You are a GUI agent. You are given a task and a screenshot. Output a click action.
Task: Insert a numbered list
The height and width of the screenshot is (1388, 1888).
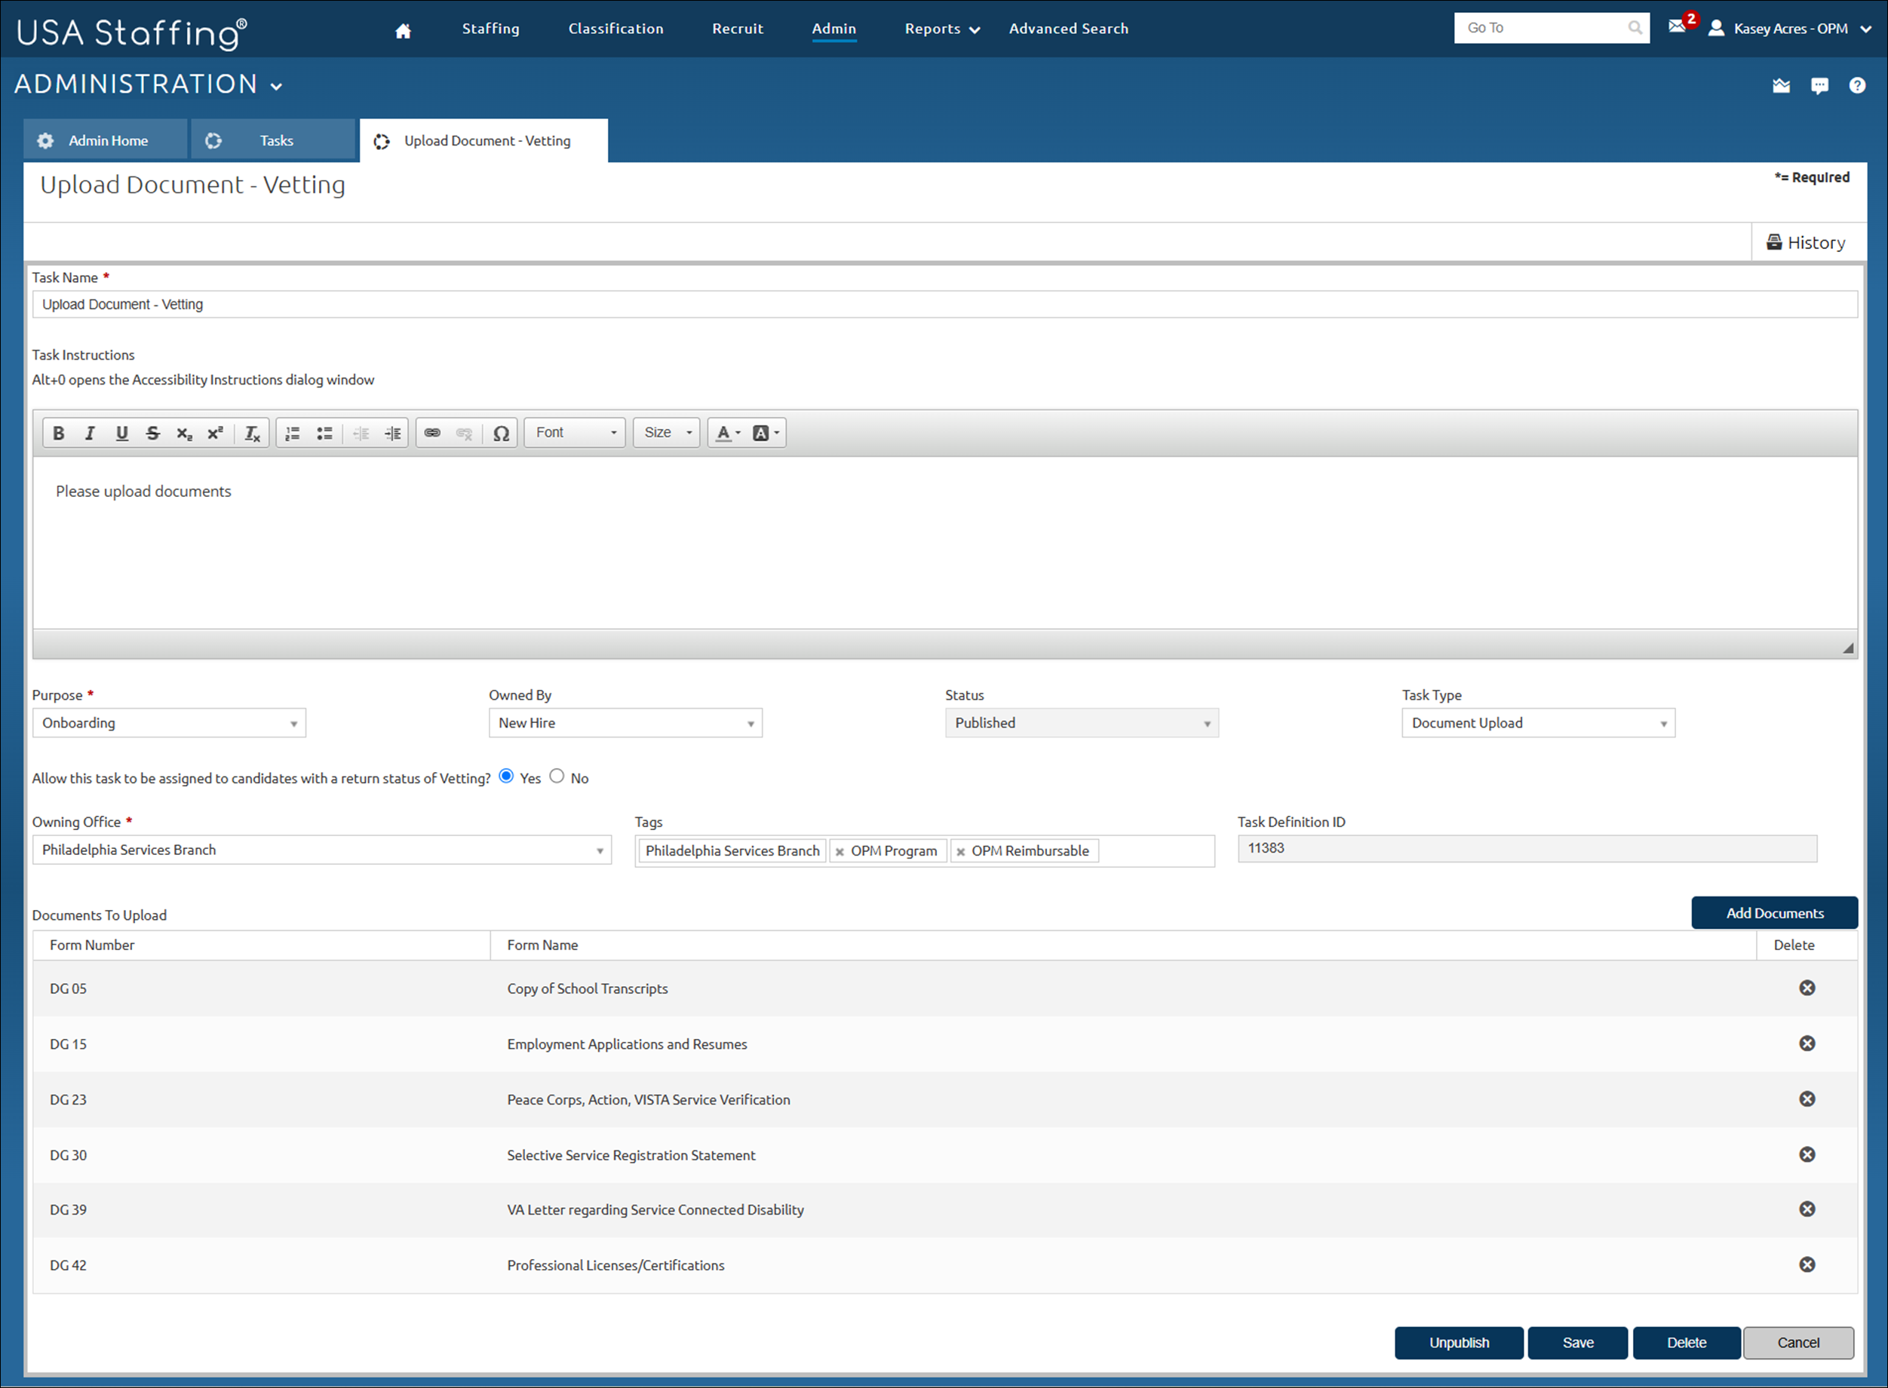[x=293, y=433]
